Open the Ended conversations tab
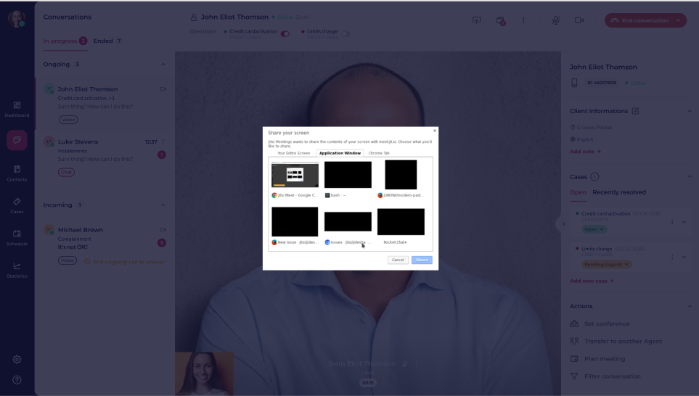 point(107,41)
